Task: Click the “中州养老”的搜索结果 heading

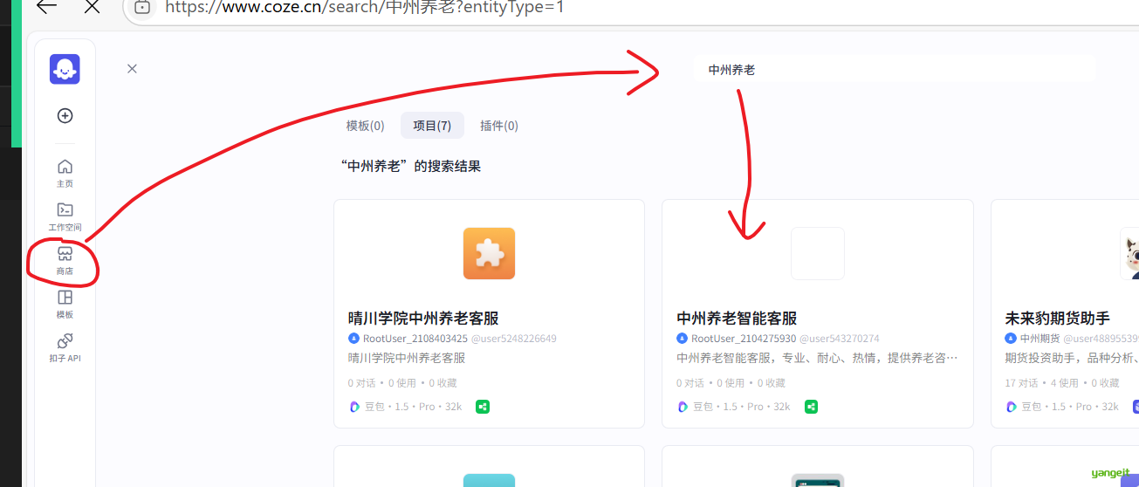Action: click(x=410, y=166)
